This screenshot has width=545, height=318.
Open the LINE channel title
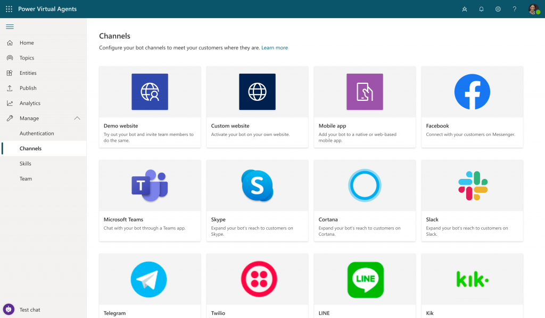pyautogui.click(x=324, y=313)
